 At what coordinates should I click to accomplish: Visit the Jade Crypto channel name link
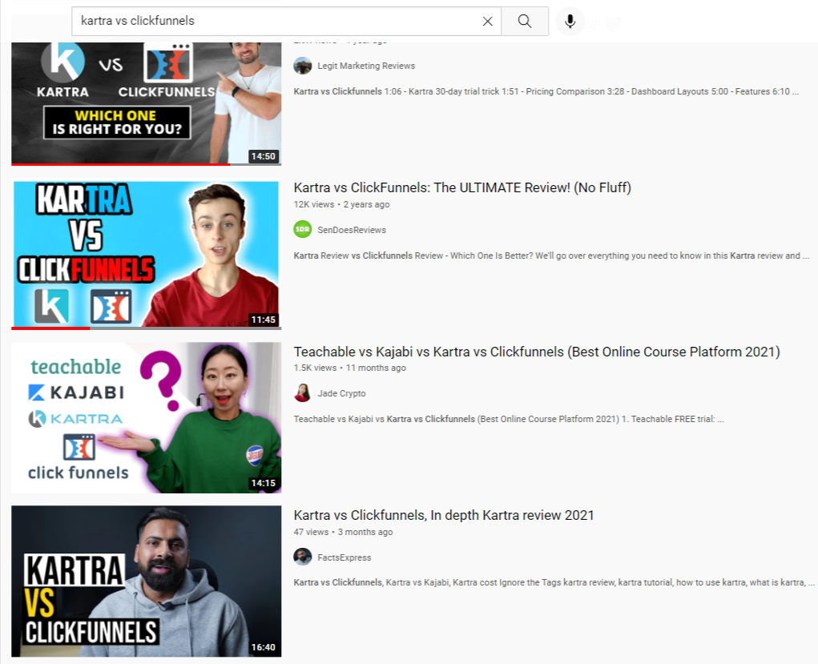tap(342, 393)
